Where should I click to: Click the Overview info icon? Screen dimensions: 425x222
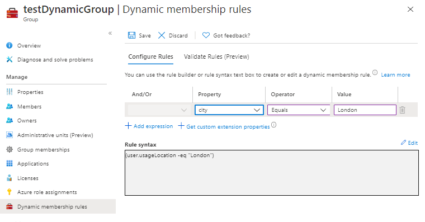[9, 45]
